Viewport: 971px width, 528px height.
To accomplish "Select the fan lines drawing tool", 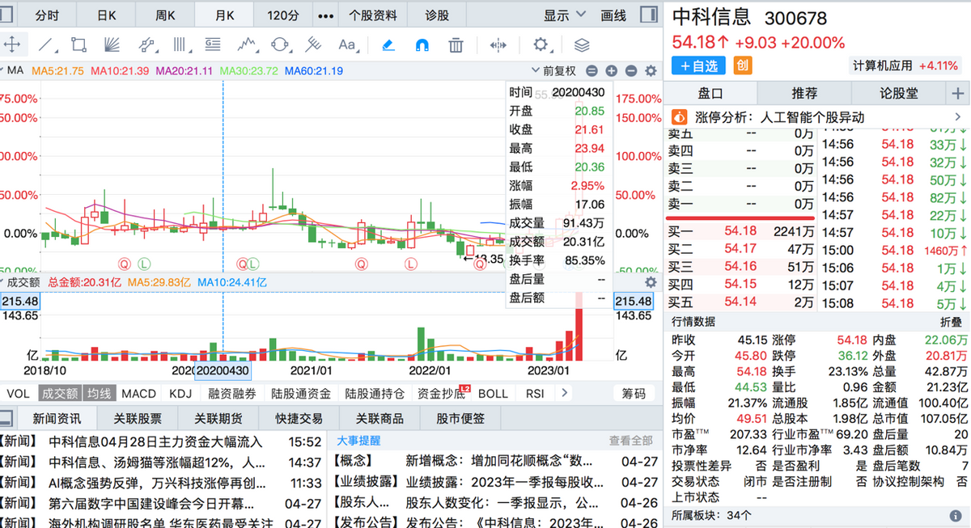I will 112,44.
